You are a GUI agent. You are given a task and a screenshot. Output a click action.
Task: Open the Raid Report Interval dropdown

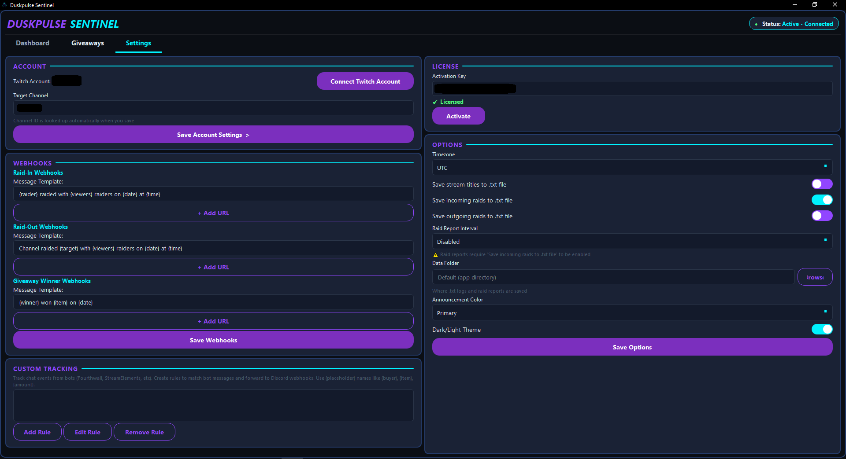click(632, 242)
